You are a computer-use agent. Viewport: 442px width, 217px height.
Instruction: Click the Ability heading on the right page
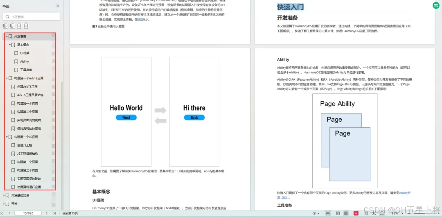[x=283, y=59]
